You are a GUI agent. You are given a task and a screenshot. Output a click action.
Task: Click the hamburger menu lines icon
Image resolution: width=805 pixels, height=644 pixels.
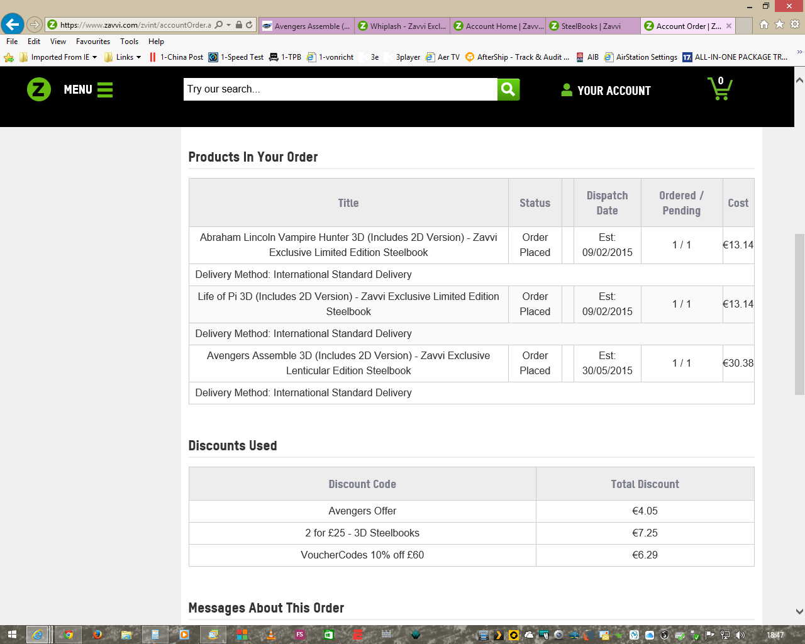(x=105, y=90)
